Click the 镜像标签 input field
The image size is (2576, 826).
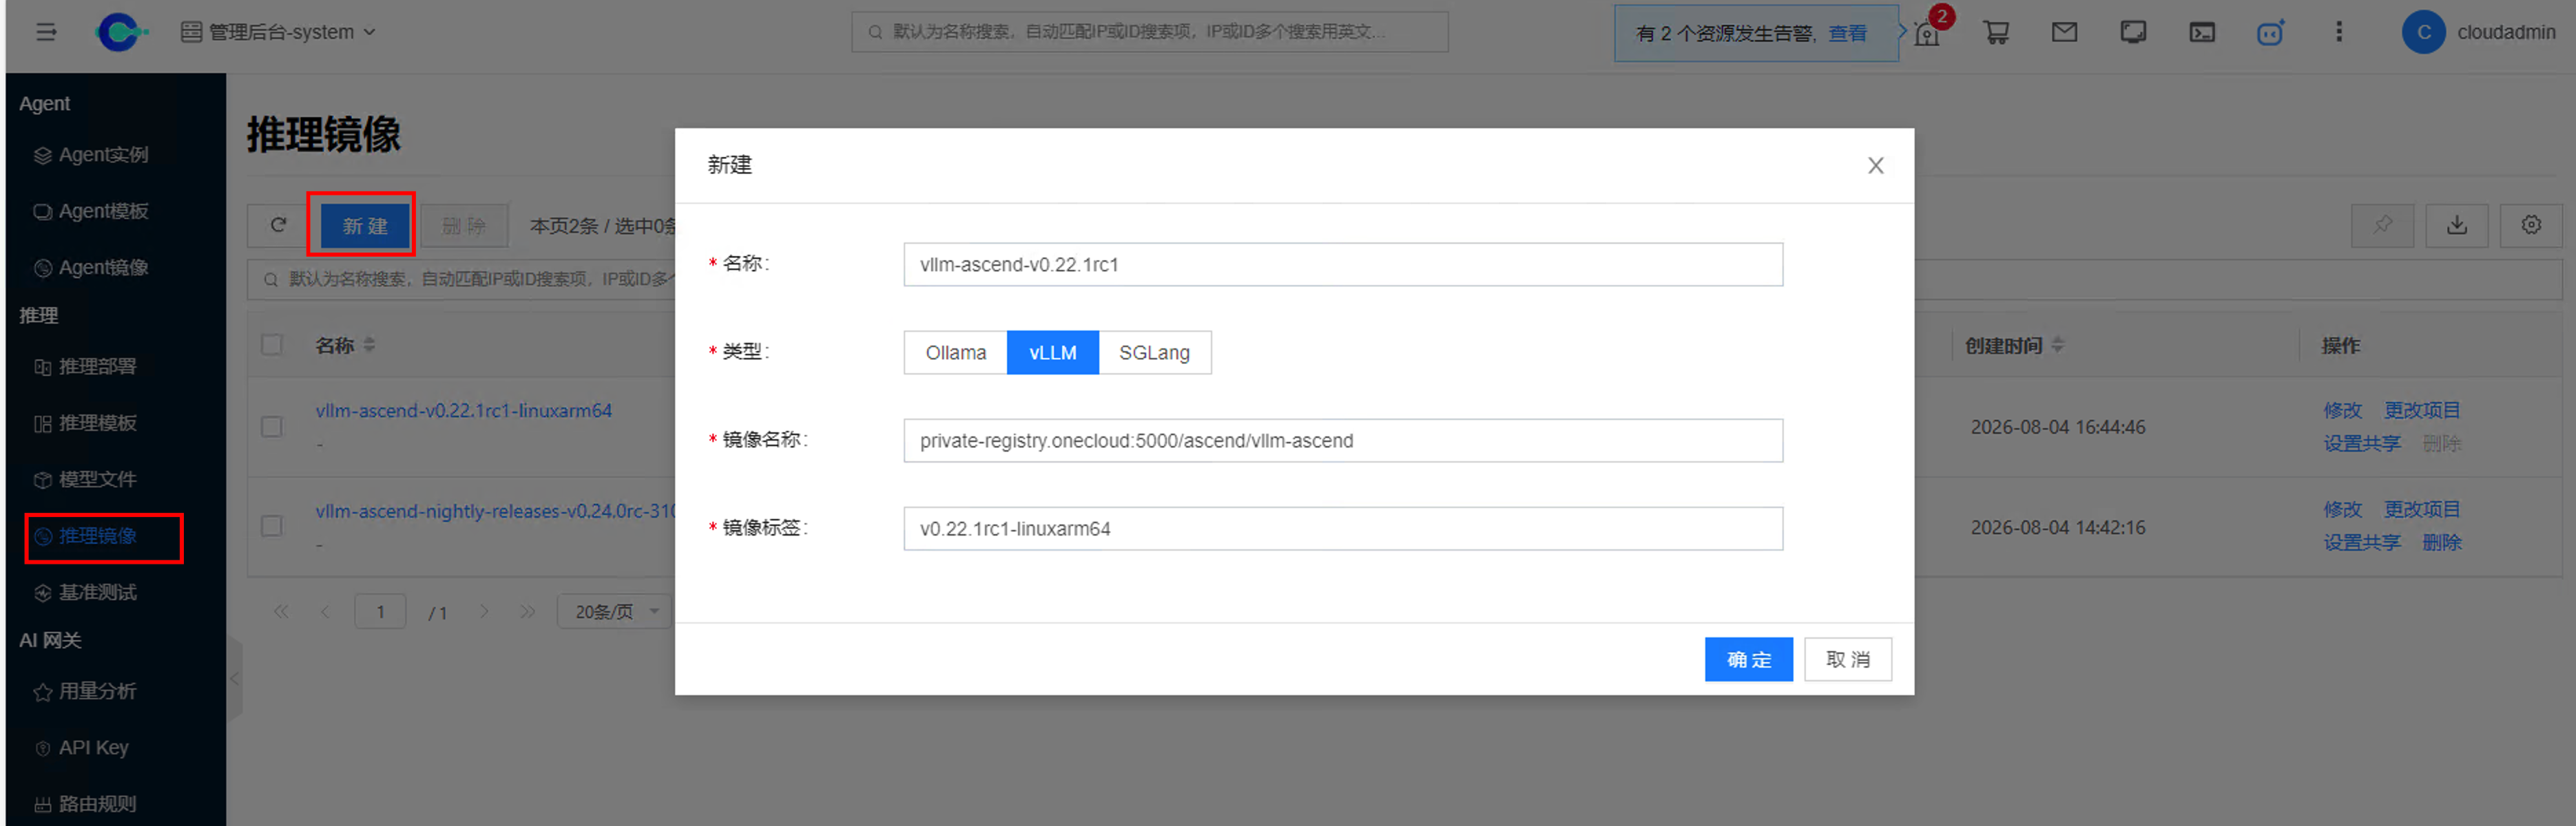click(1343, 529)
